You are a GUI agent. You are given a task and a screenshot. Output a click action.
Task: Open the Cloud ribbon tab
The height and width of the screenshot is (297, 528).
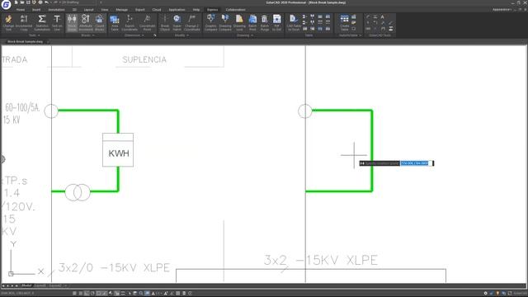click(157, 9)
